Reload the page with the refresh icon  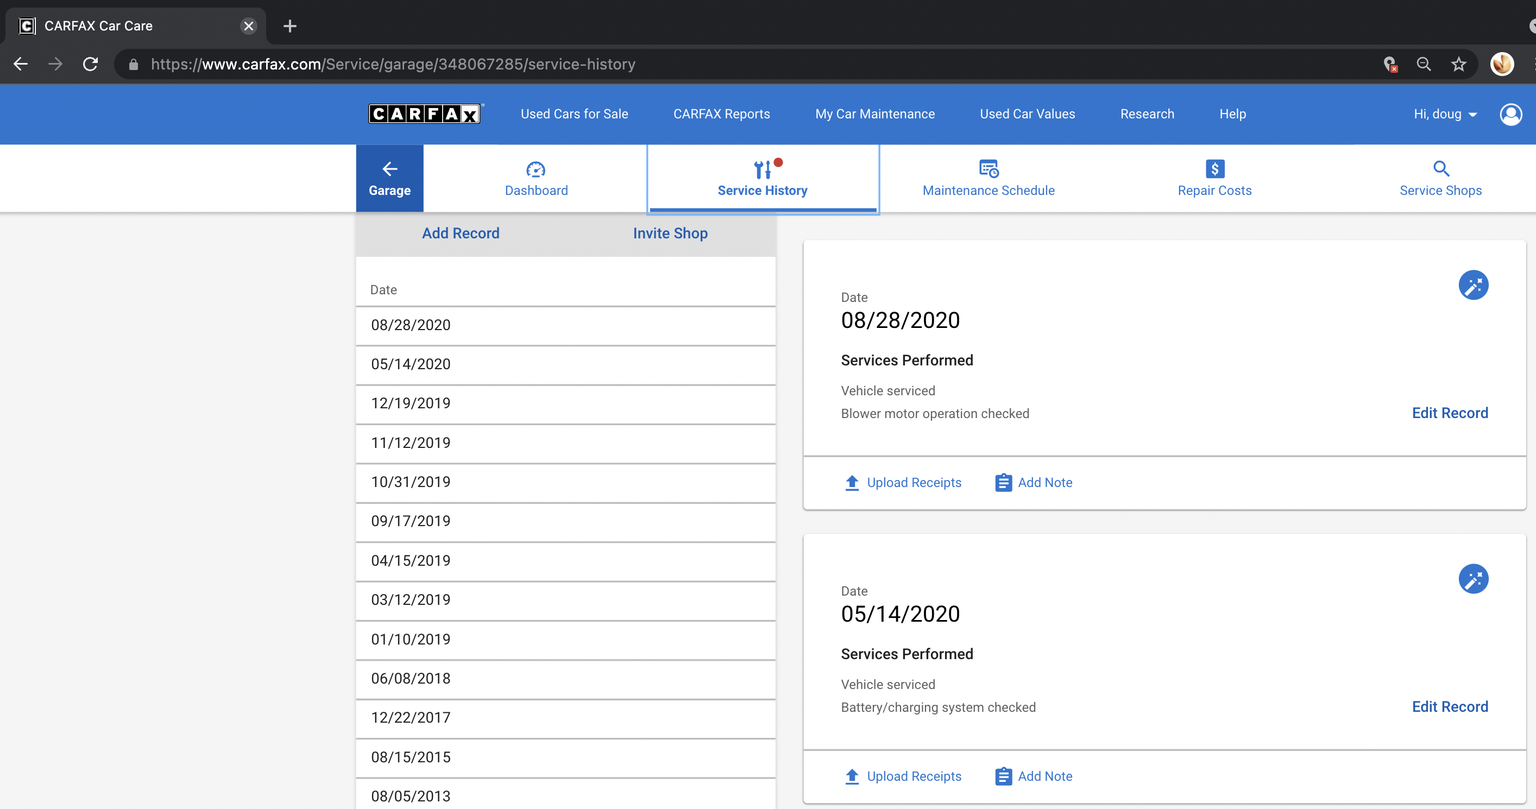tap(90, 64)
